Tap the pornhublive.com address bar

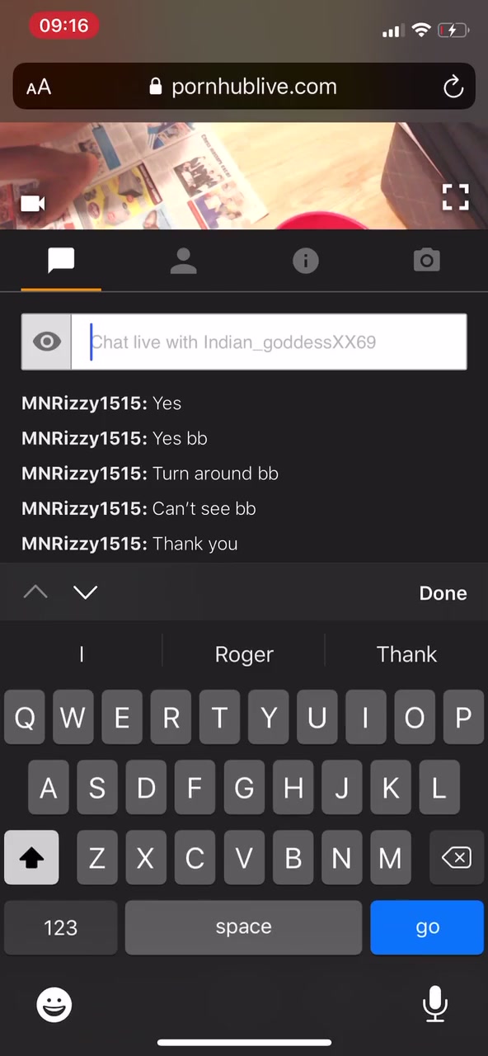[244, 87]
